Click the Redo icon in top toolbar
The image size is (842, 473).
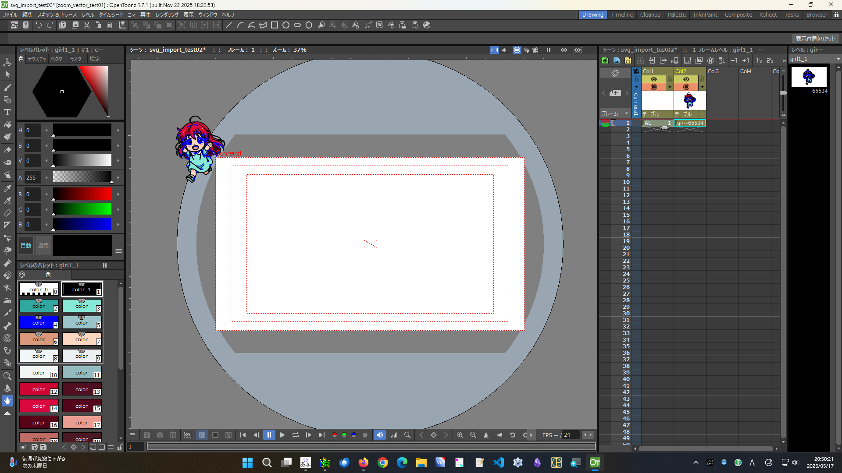(x=50, y=25)
